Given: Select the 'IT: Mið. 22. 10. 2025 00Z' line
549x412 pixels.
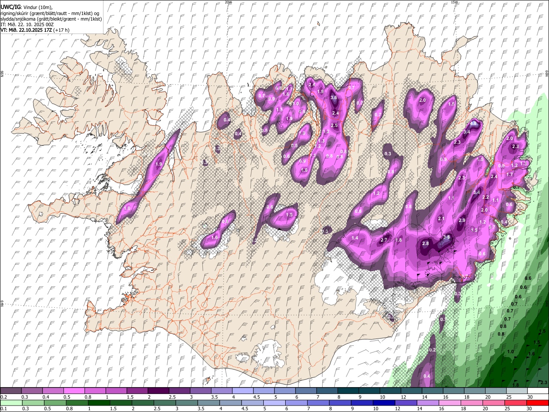Looking at the screenshot, I should click(x=27, y=24).
